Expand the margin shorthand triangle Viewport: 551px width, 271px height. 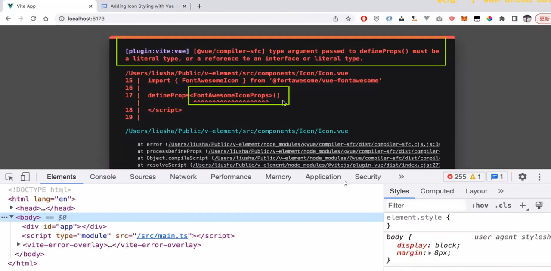point(430,253)
